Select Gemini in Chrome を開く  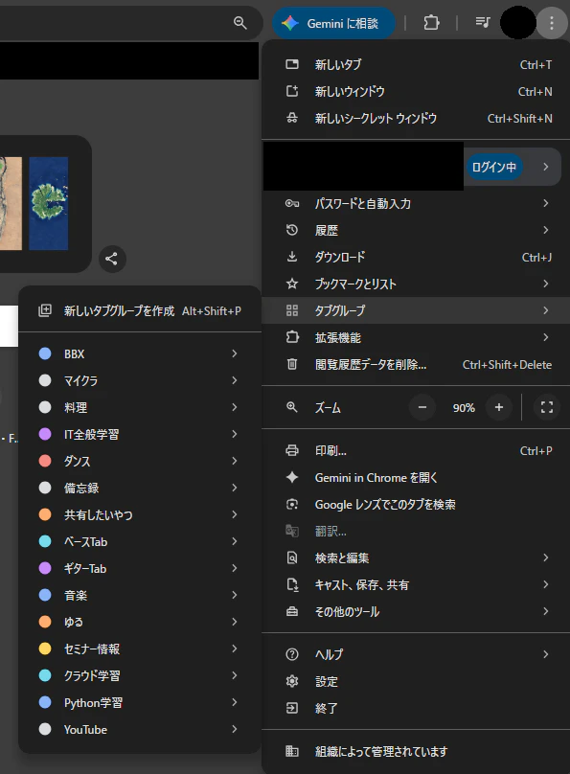click(416, 478)
